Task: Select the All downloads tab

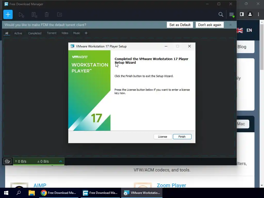Action: pyautogui.click(x=7, y=33)
